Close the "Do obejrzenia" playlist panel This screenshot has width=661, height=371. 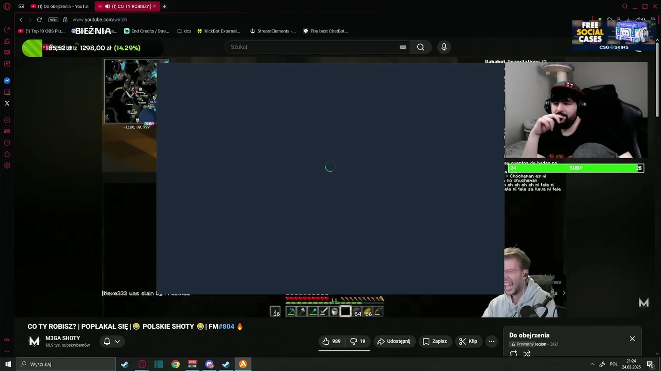(632, 339)
